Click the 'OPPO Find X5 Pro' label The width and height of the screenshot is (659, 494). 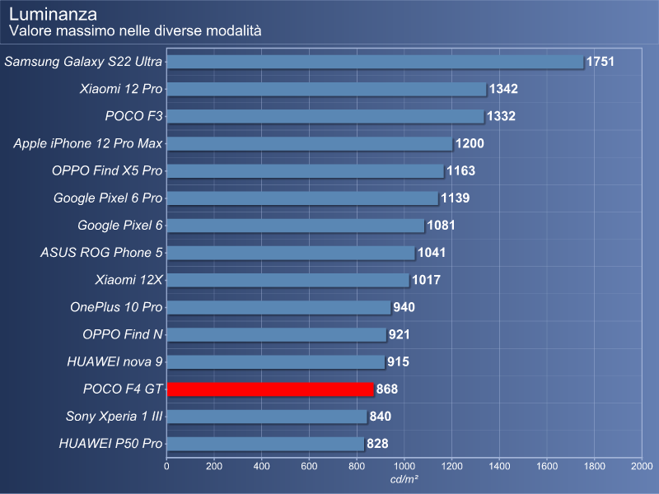(107, 170)
